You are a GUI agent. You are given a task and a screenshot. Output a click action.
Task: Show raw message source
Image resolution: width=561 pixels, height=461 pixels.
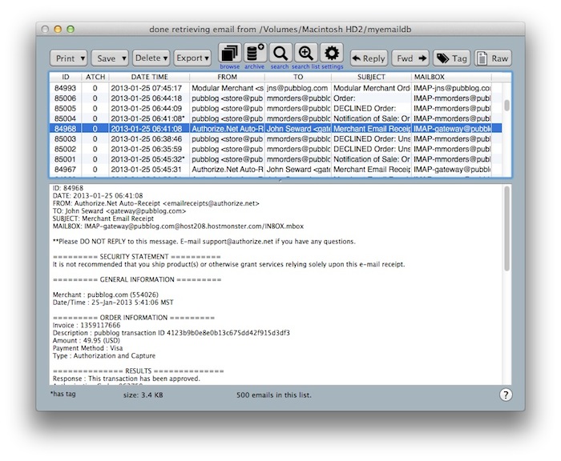pos(492,58)
